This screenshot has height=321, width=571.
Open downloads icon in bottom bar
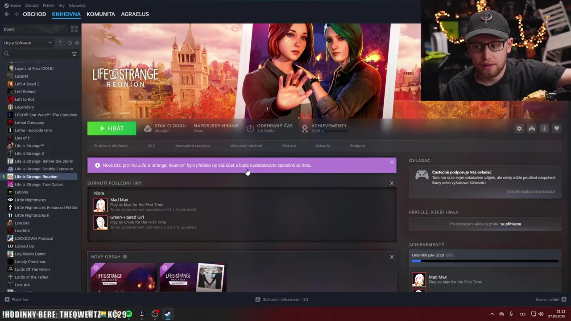(258, 300)
